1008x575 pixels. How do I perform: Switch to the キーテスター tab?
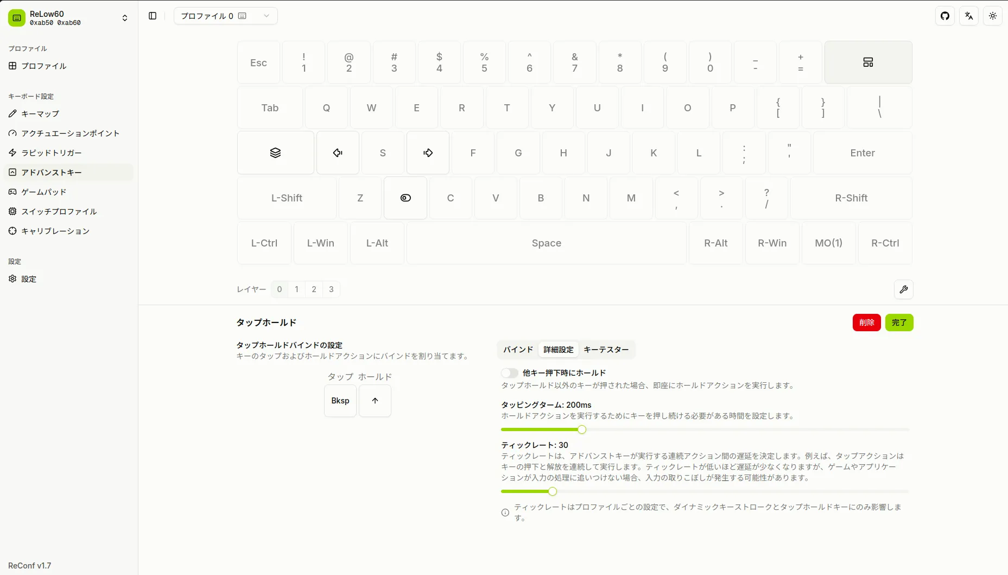pos(606,350)
